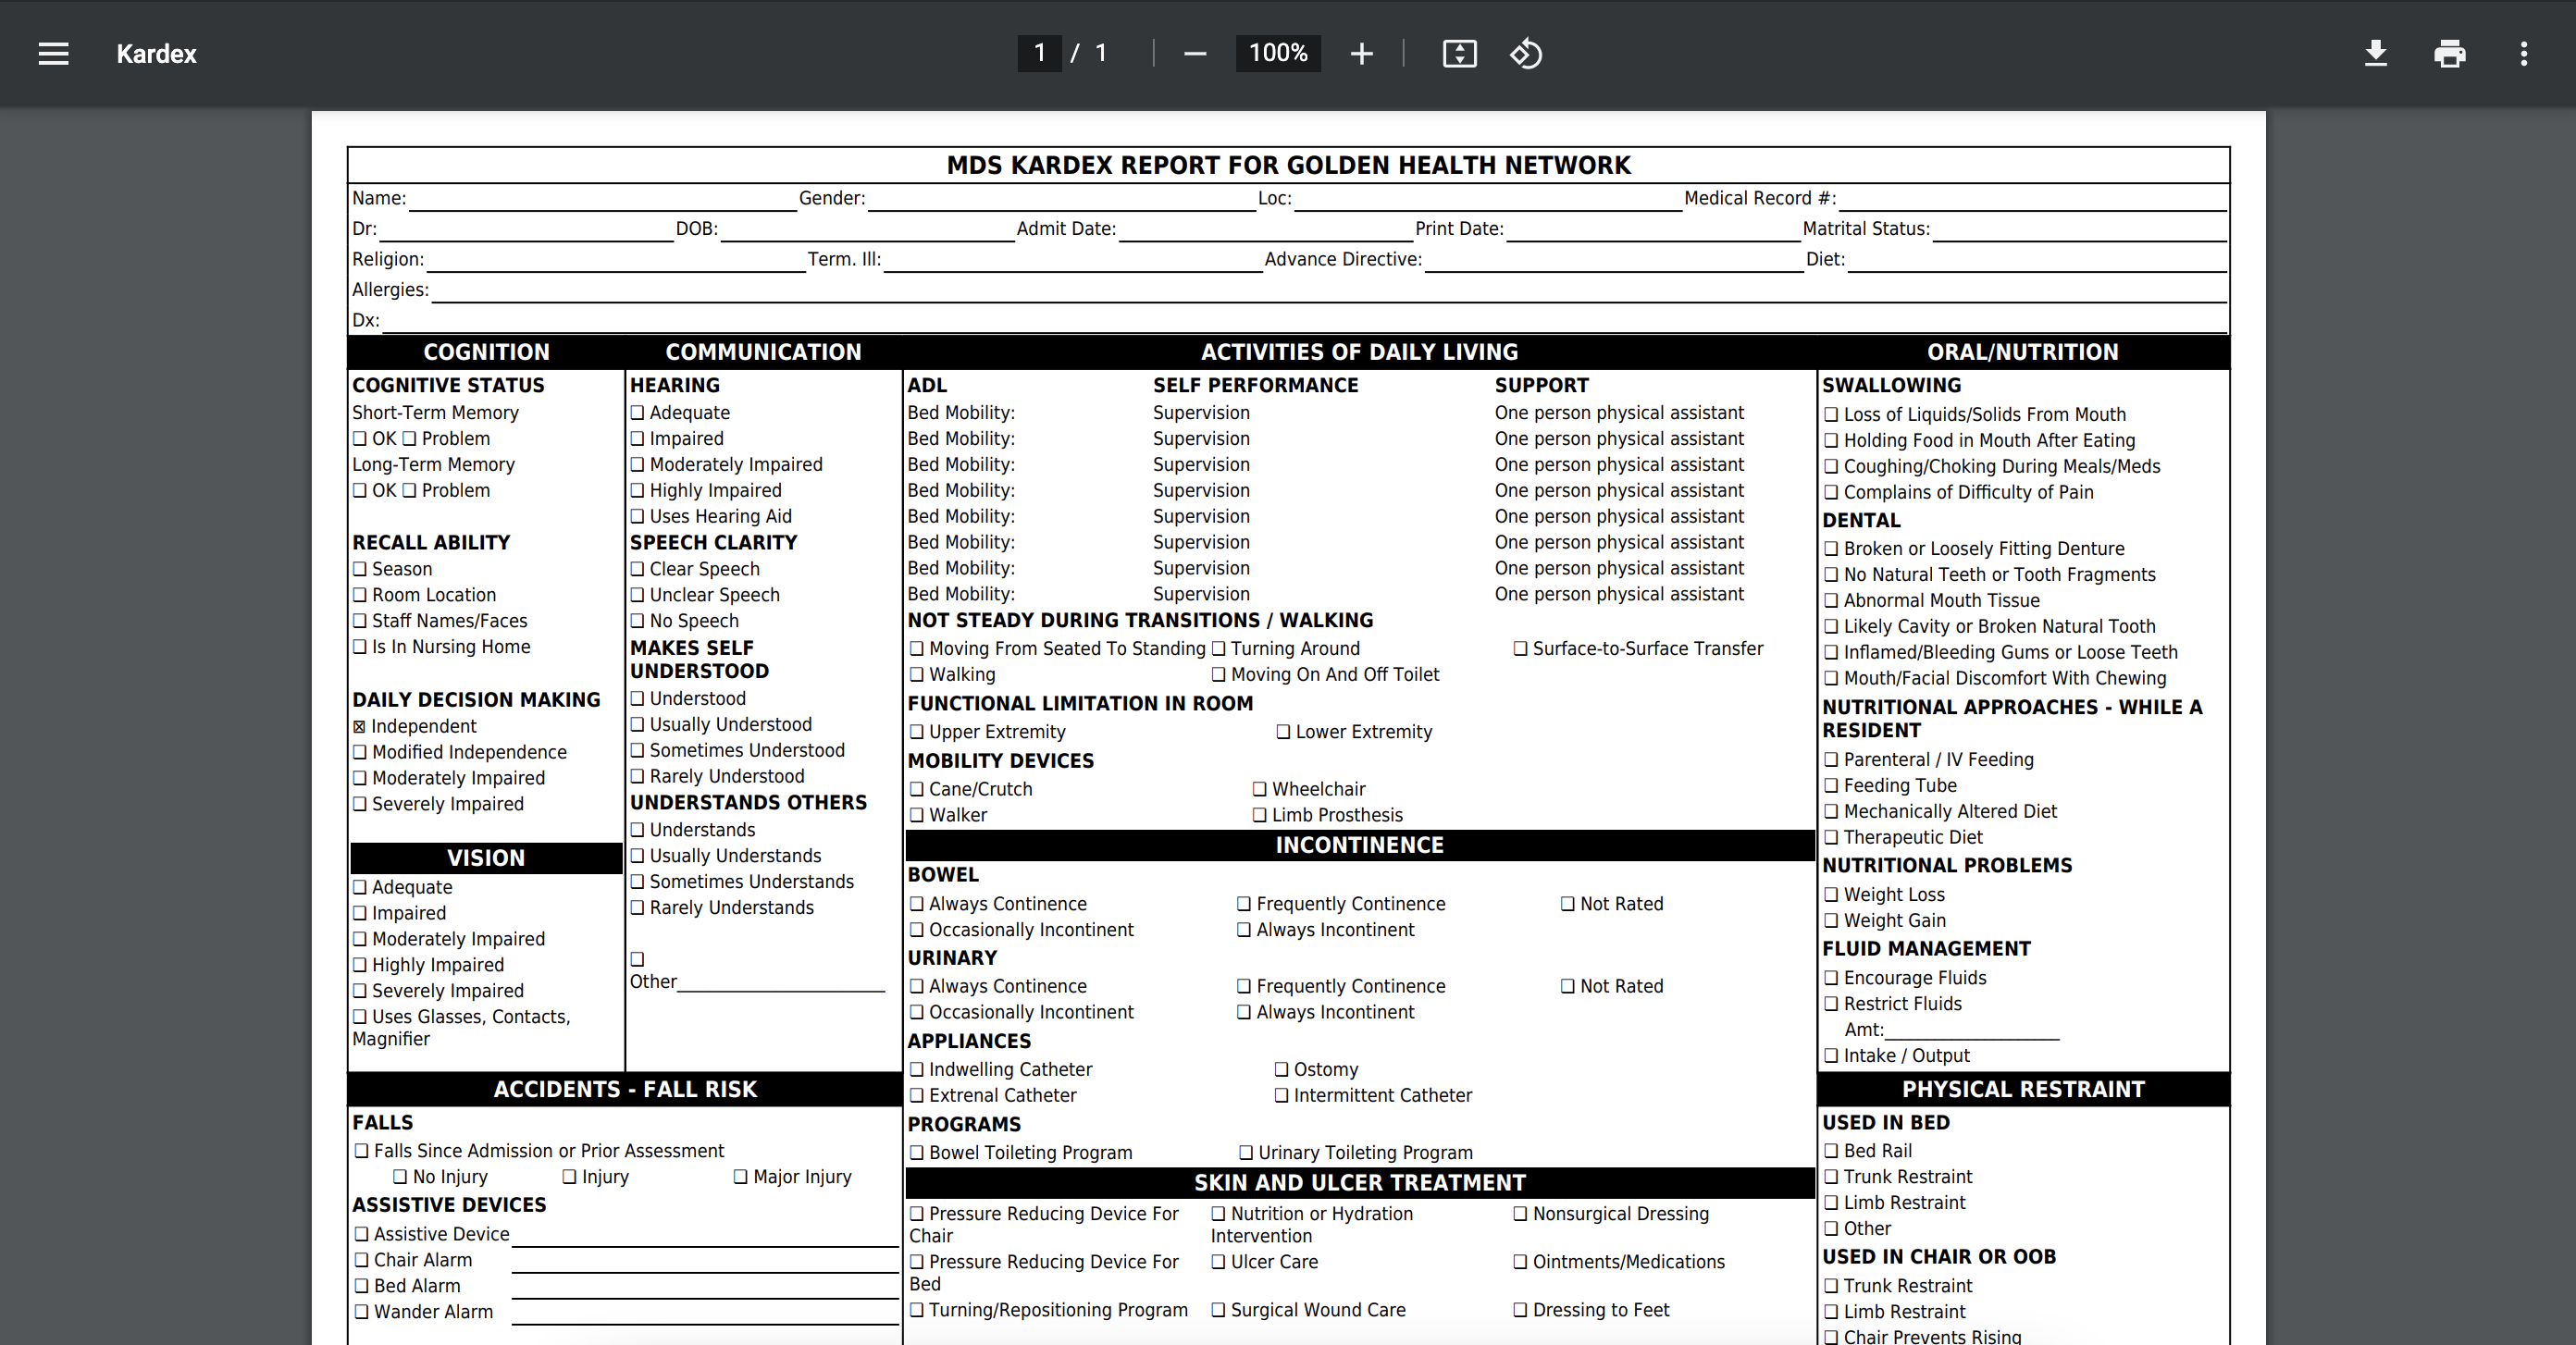
Task: Check the Nonsurgical Dressing box
Action: (x=1520, y=1214)
